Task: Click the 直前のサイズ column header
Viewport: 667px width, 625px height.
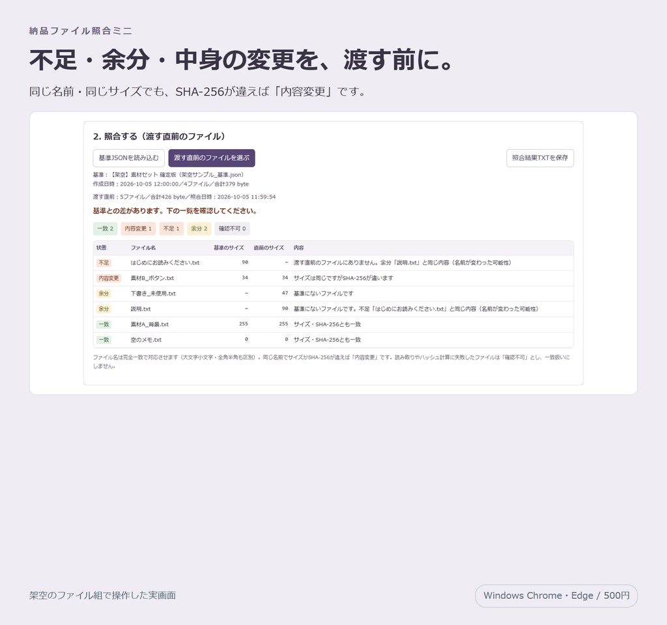Action: click(269, 247)
